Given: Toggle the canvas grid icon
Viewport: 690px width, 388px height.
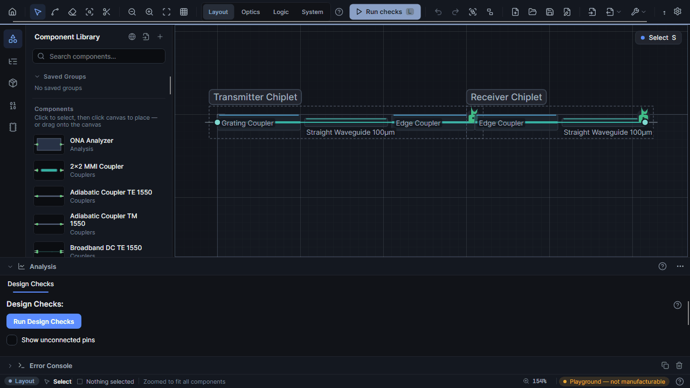Looking at the screenshot, I should pyautogui.click(x=184, y=12).
